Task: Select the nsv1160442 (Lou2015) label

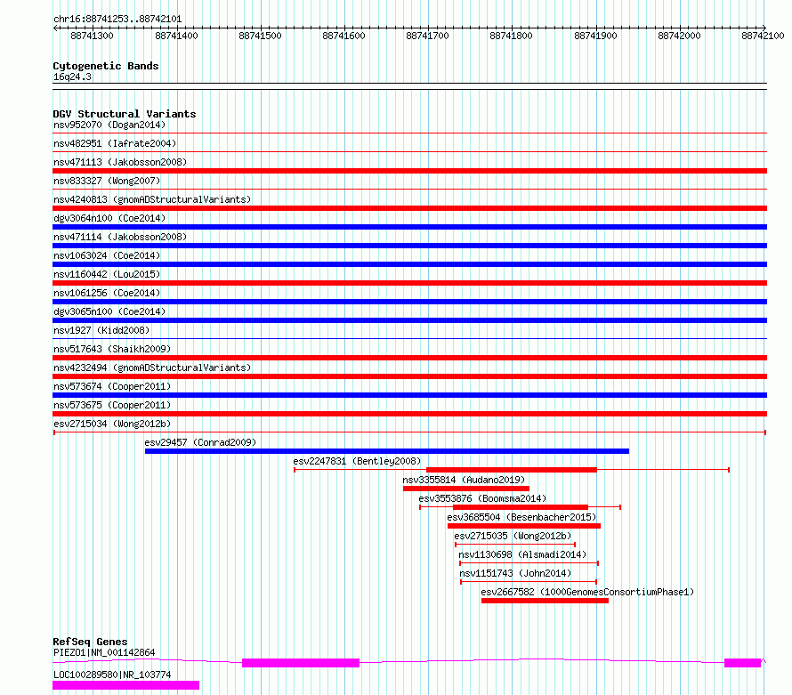Action: tap(107, 274)
